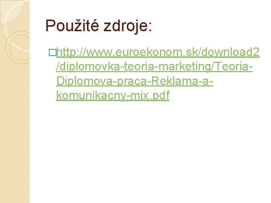
Task: Click the square bullet marker before the link
Action: [x=52, y=53]
